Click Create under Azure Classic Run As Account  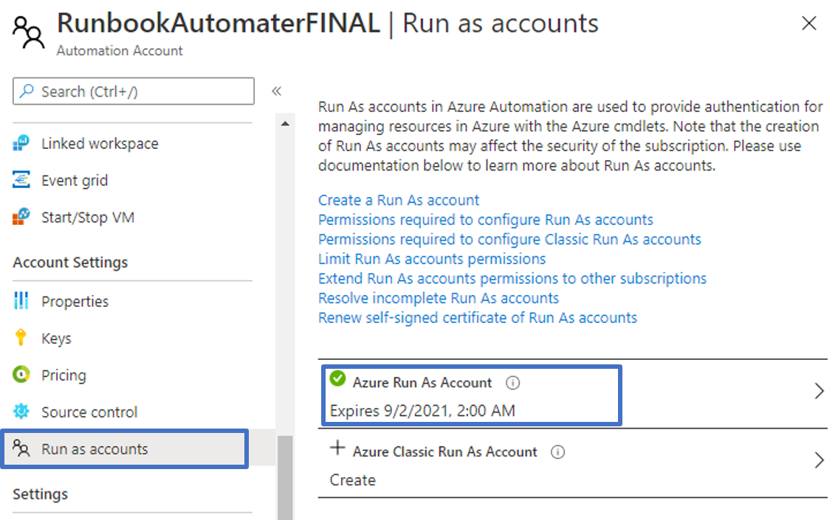tap(353, 480)
